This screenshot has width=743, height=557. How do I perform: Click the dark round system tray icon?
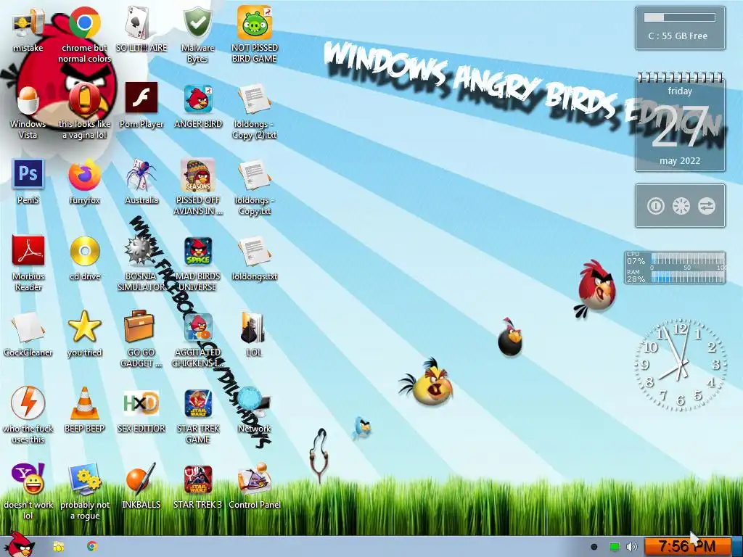[x=594, y=547]
